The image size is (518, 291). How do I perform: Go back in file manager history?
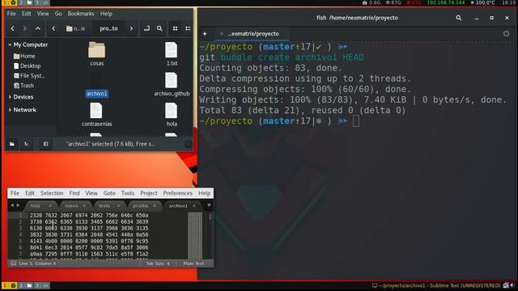coord(13,28)
